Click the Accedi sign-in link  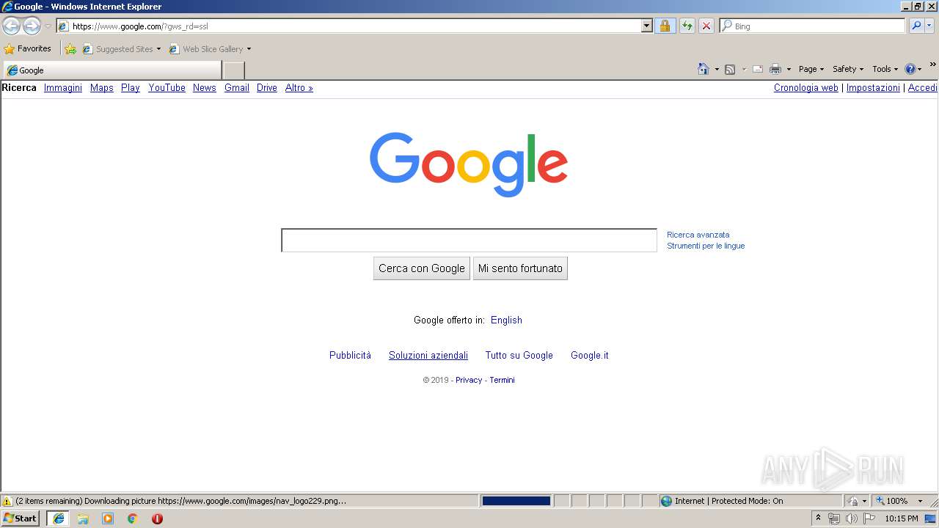pyautogui.click(x=923, y=87)
